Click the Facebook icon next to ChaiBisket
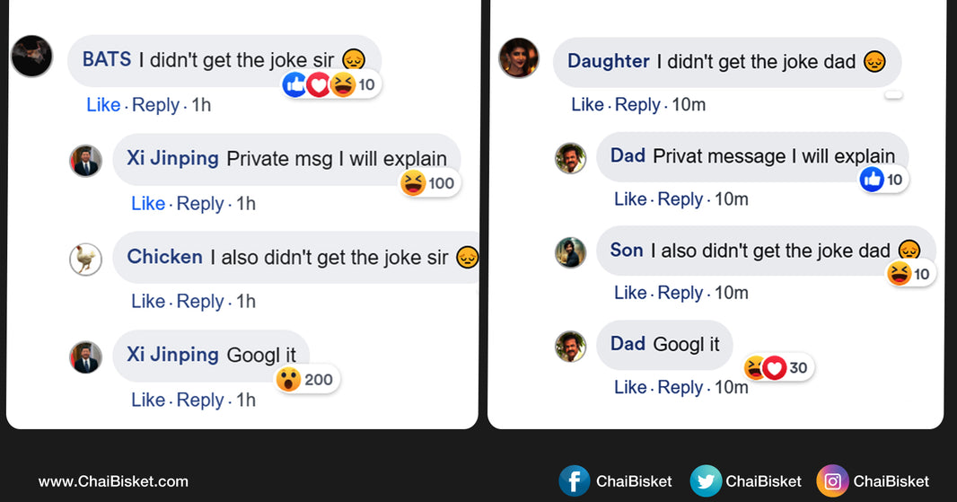Screen dimensions: 957x502 pos(575,481)
